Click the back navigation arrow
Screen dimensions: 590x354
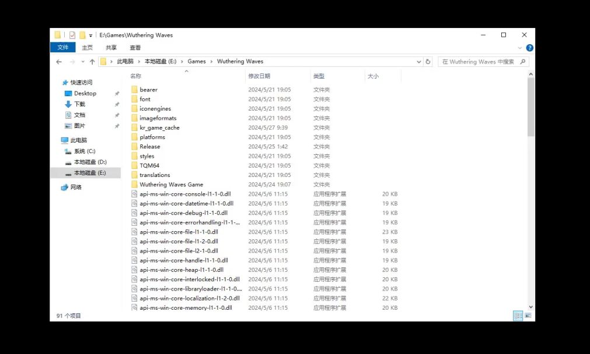tap(59, 62)
